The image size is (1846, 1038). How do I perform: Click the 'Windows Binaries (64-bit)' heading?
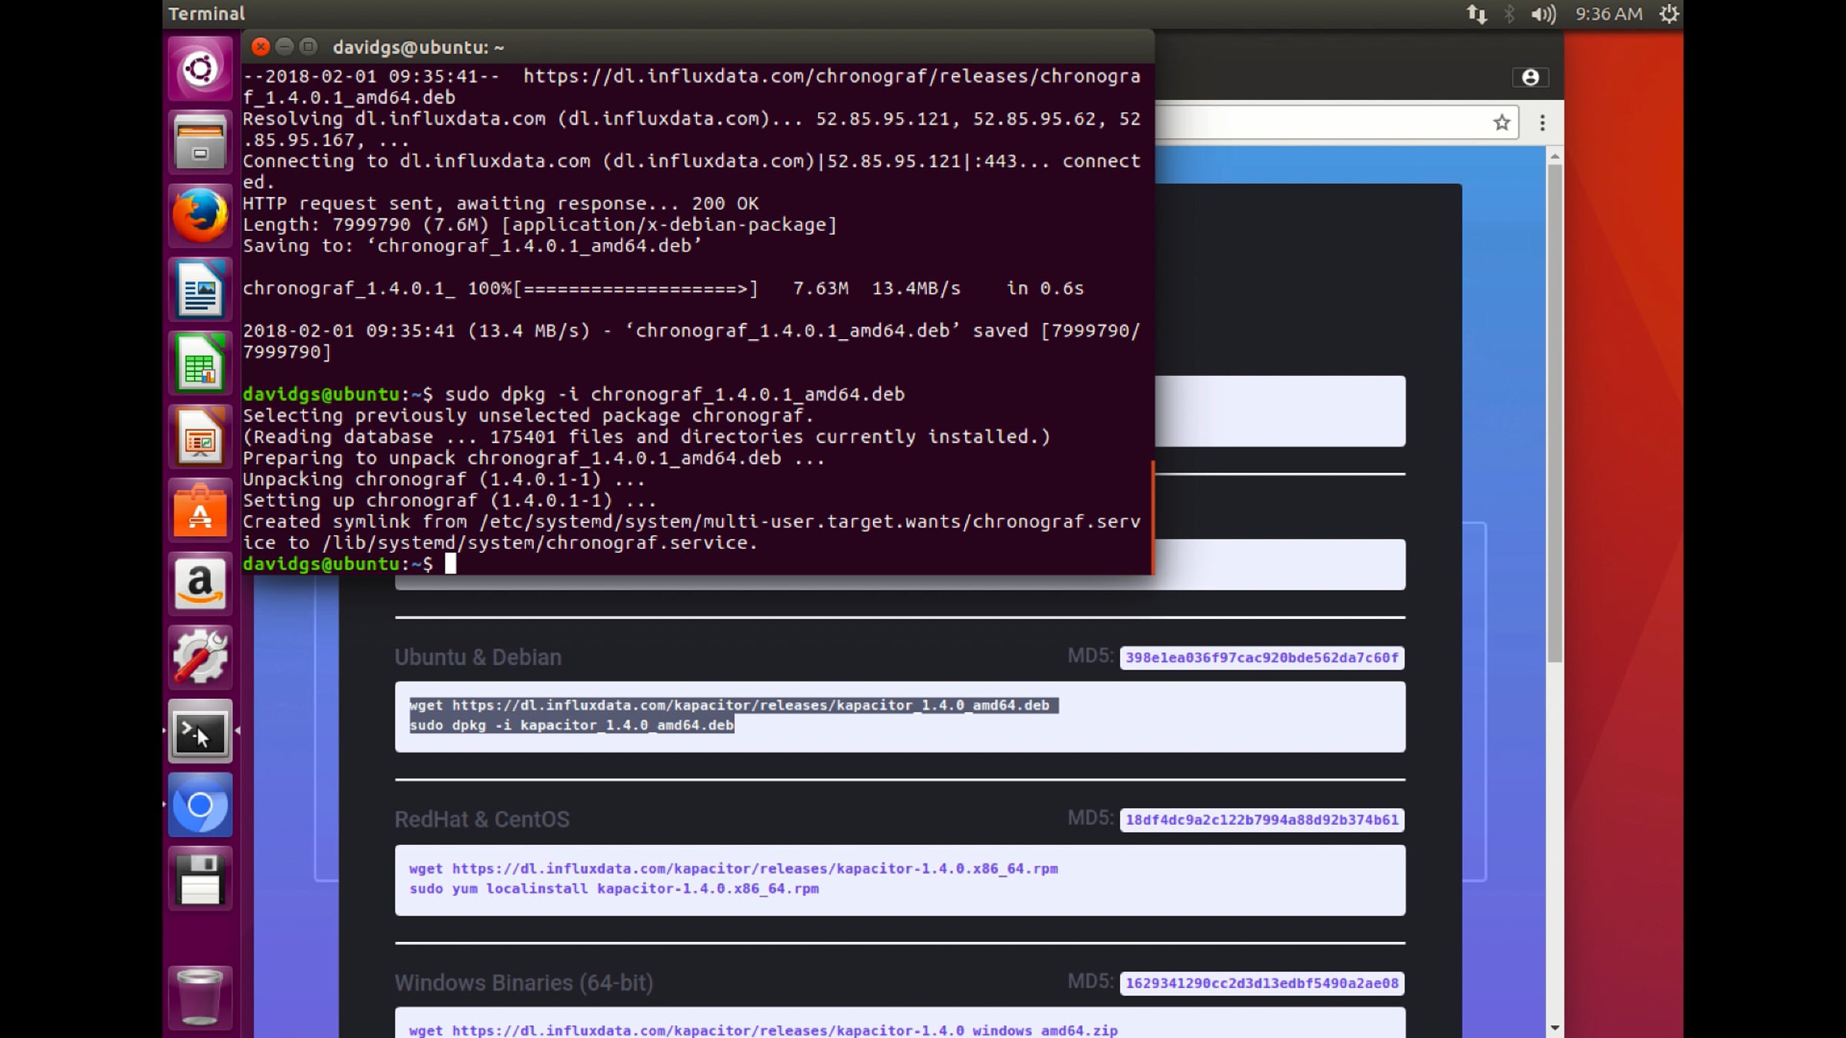pos(524,983)
